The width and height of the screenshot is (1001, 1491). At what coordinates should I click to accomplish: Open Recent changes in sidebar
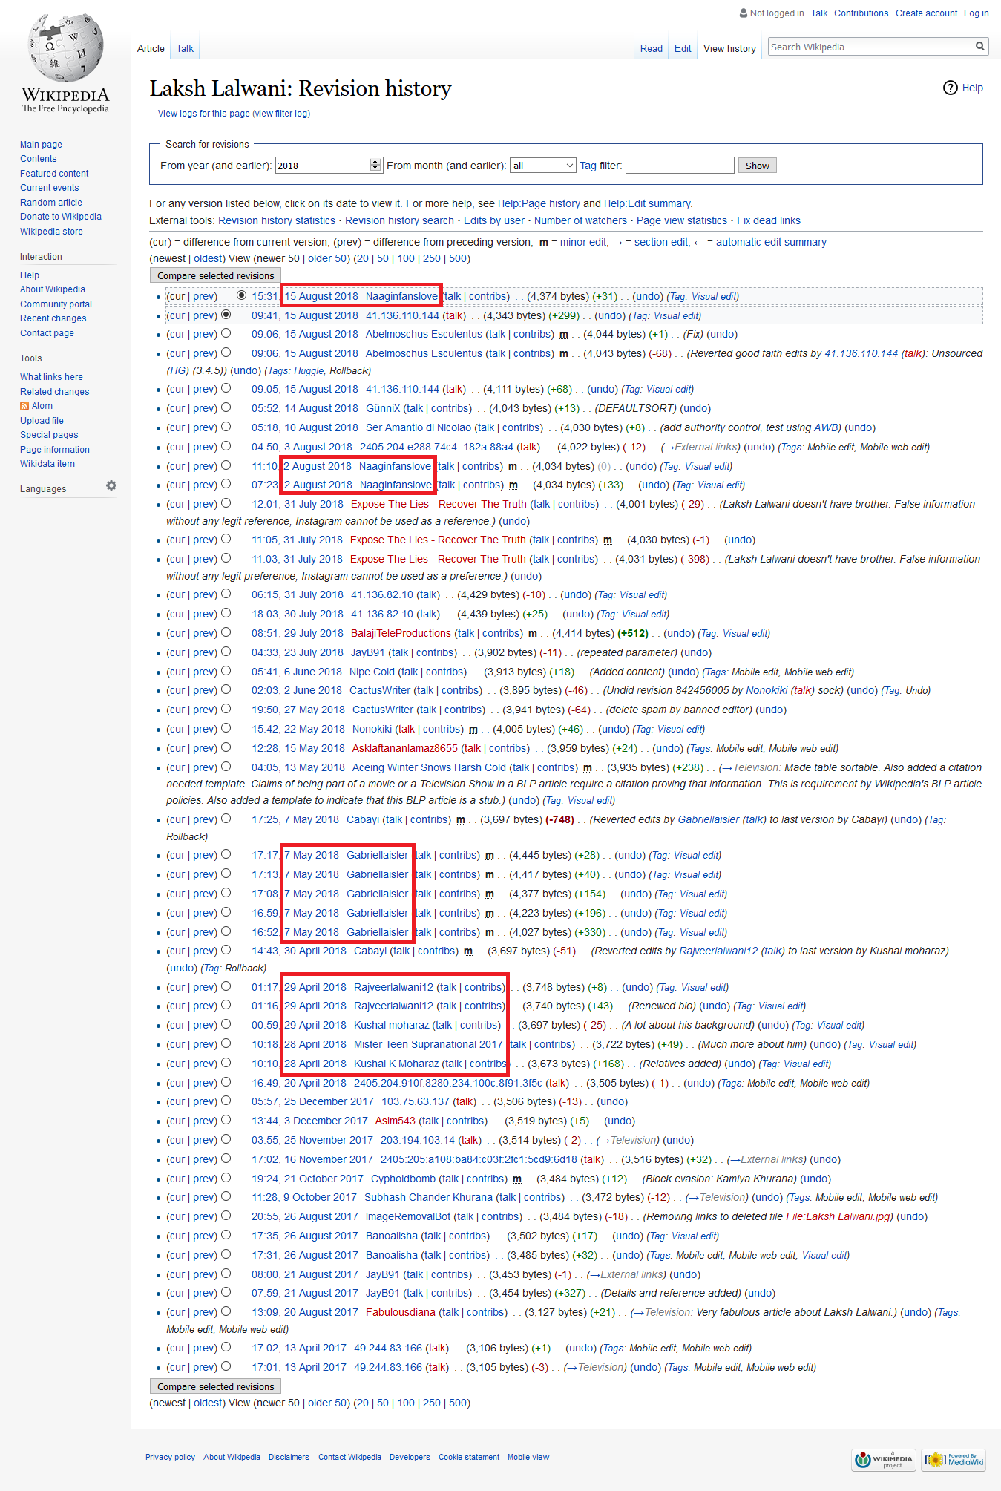[x=53, y=318]
